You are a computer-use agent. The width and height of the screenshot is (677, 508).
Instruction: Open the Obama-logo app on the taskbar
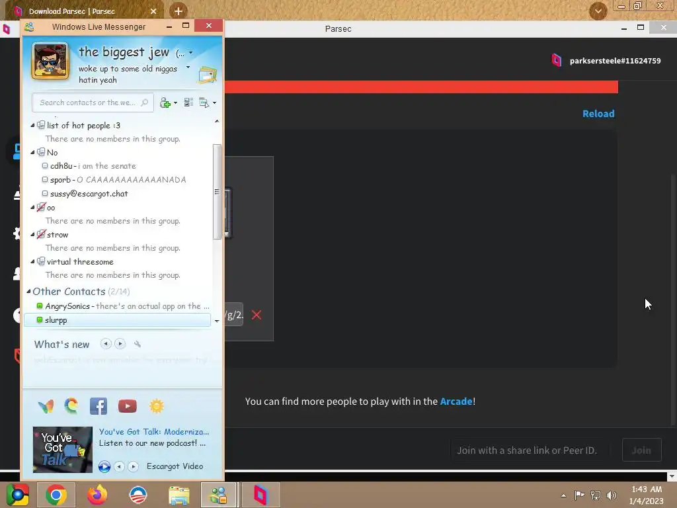click(x=138, y=495)
